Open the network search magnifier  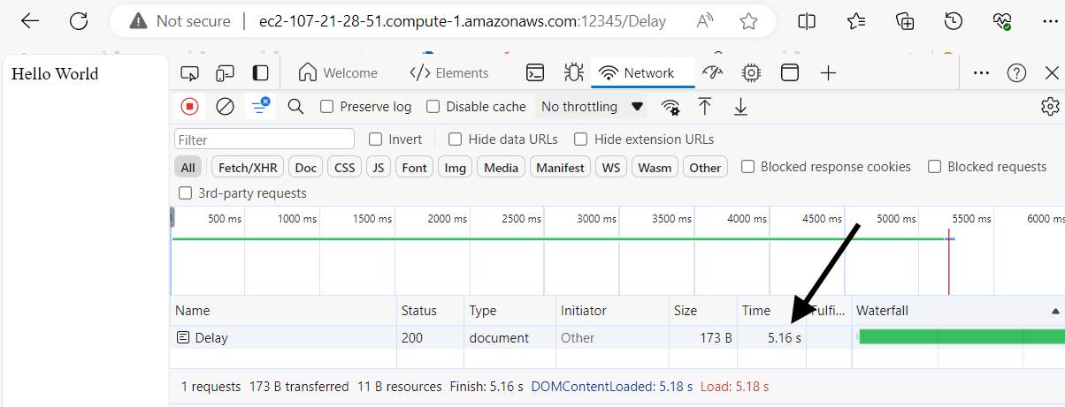pos(295,107)
